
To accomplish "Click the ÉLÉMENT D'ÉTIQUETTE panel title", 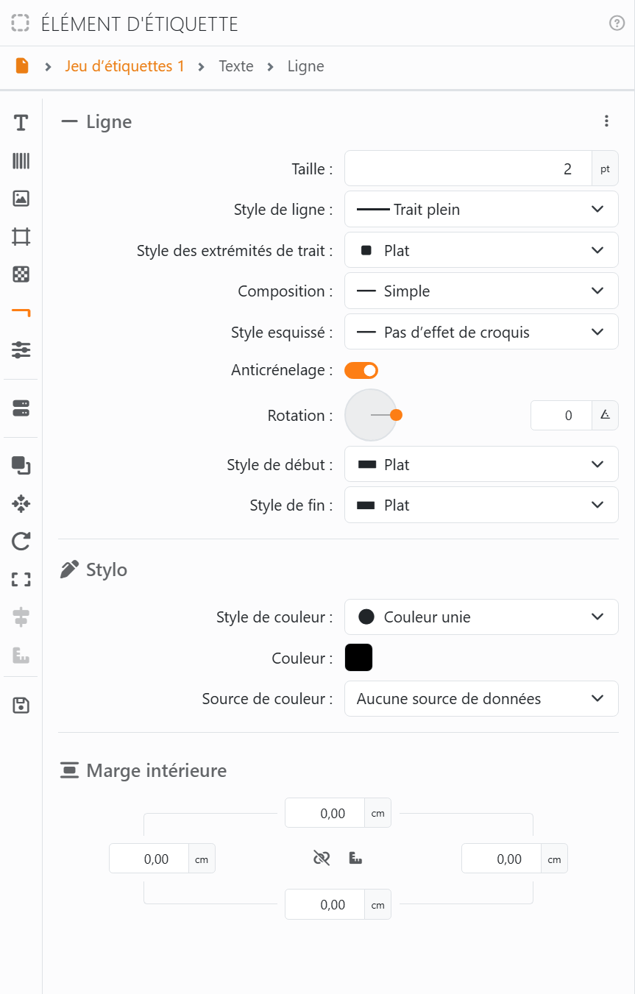I will click(140, 24).
